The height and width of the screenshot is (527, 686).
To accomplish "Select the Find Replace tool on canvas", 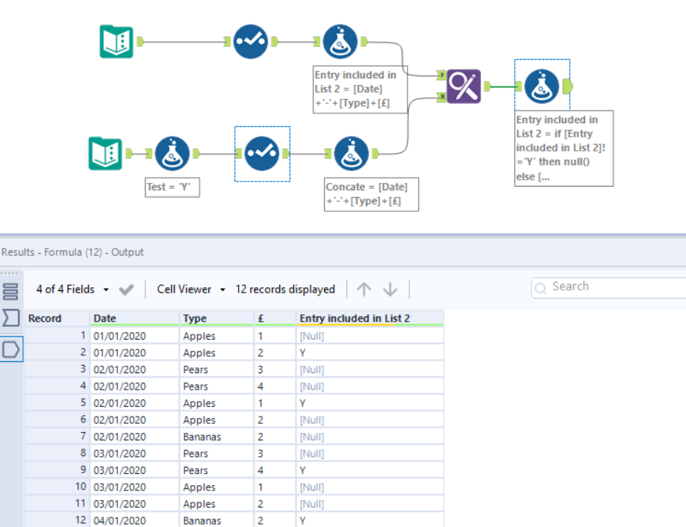I will (464, 87).
